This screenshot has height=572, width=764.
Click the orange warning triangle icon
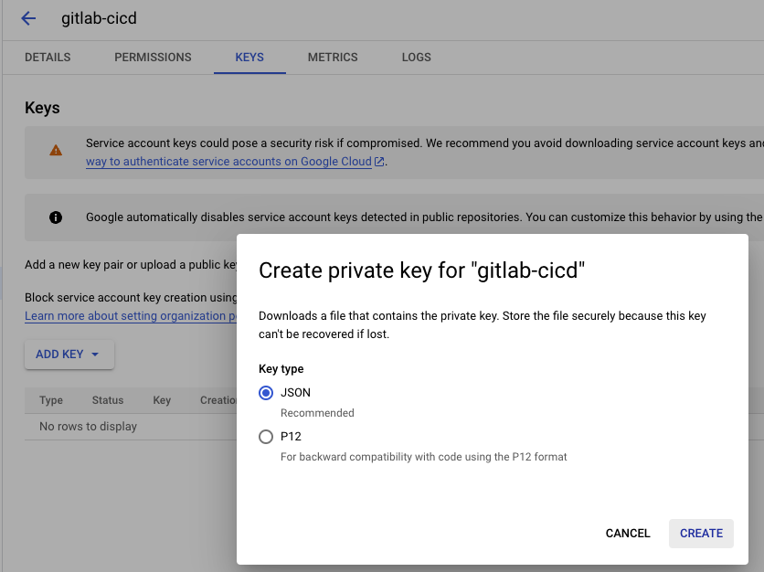[x=56, y=150]
